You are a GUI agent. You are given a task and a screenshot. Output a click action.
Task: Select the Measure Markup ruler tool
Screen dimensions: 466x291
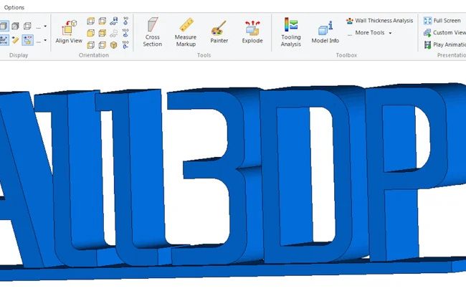[186, 32]
